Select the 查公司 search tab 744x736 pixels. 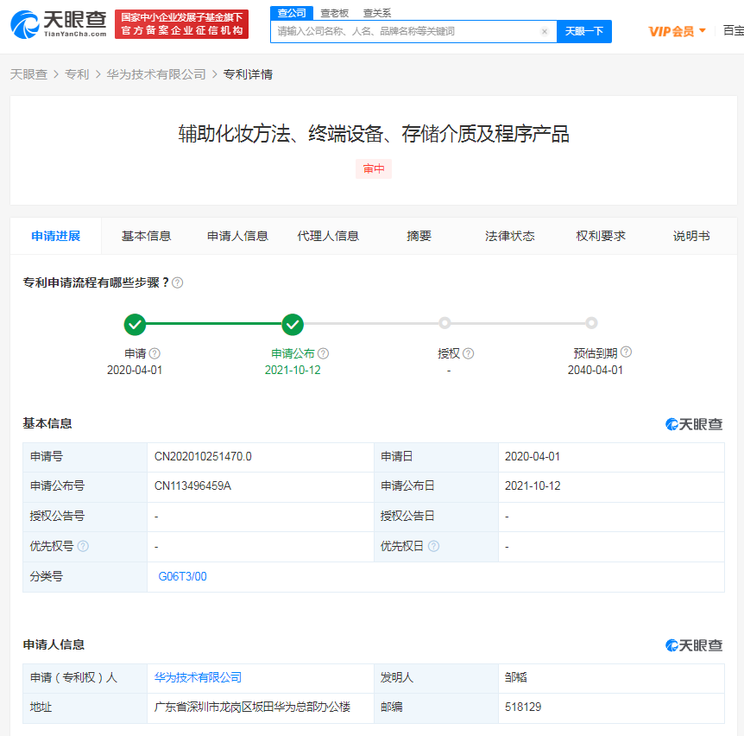292,13
